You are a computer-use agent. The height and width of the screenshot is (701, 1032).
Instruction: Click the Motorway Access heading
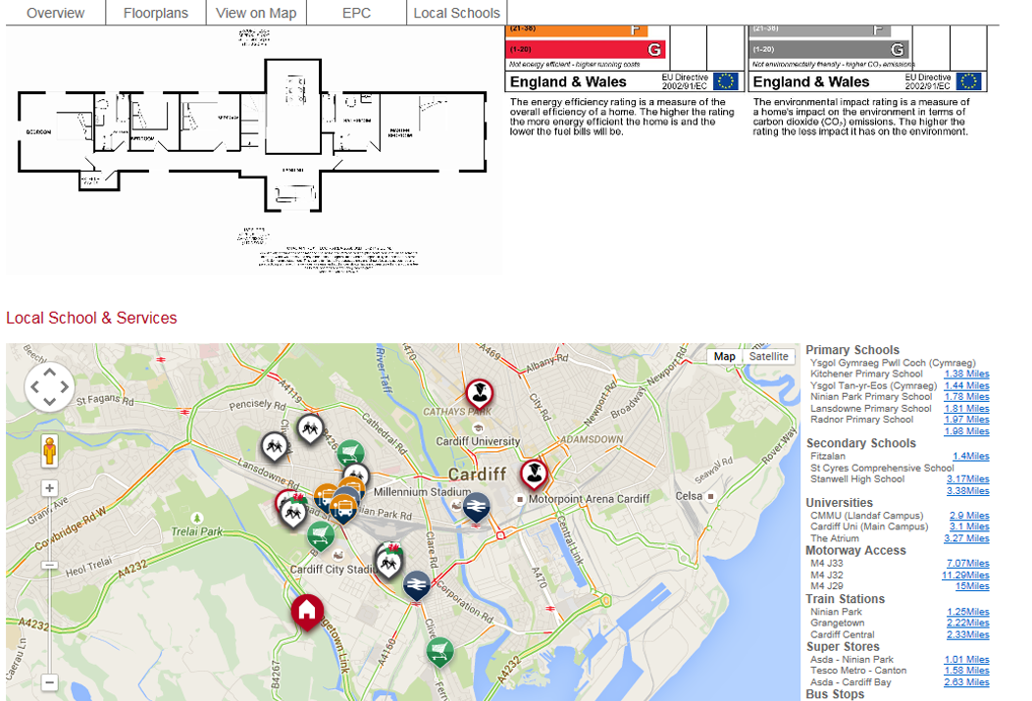(855, 551)
